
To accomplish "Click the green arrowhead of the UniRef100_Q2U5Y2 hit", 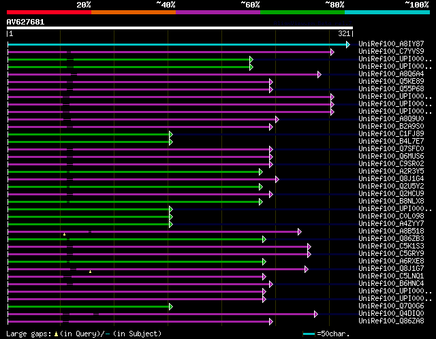I will pos(260,187).
